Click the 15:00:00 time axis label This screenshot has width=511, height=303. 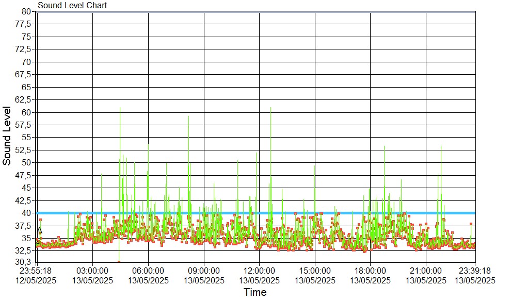tap(315, 275)
